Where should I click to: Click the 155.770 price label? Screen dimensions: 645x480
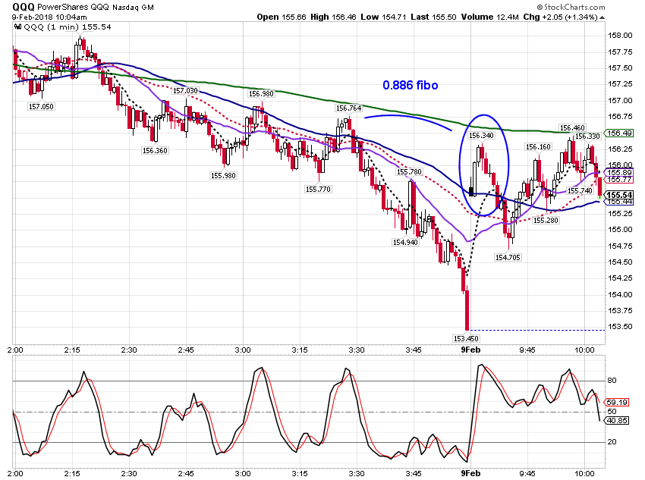(x=318, y=189)
